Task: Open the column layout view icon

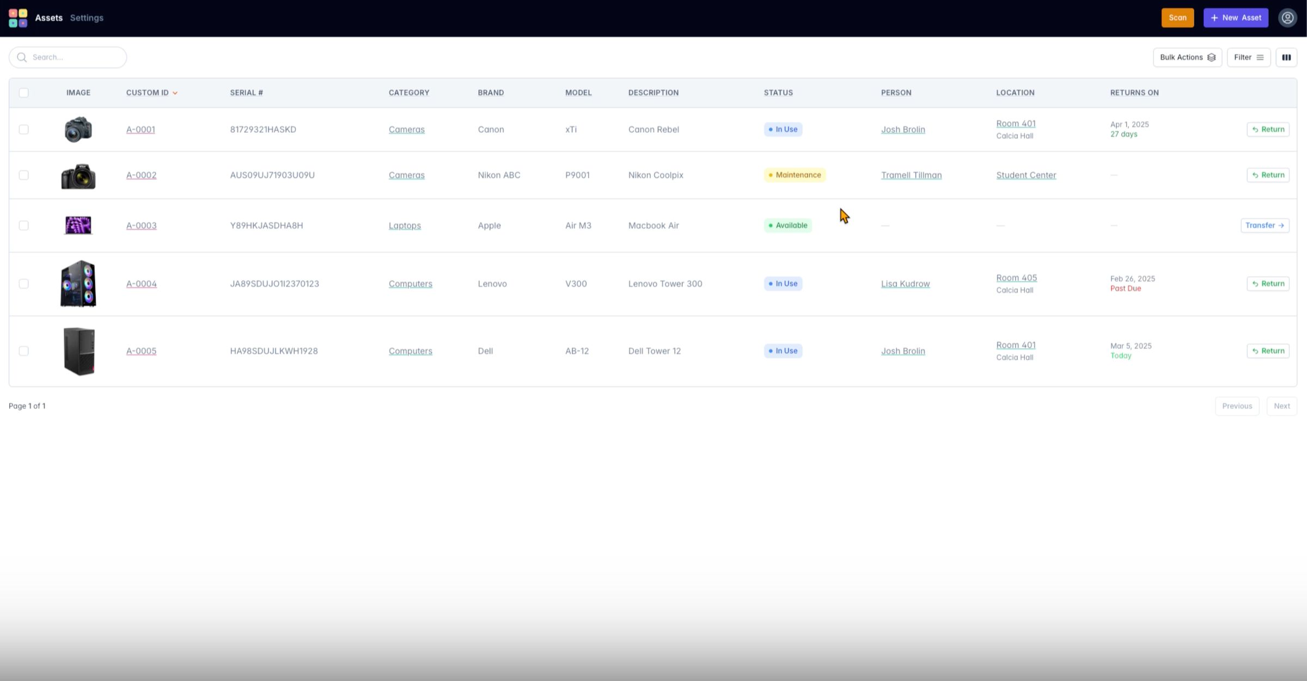Action: [x=1286, y=57]
